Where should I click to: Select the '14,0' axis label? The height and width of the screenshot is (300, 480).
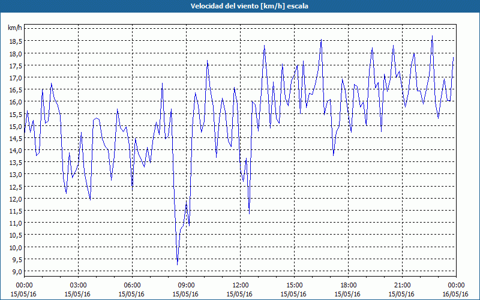16,151
